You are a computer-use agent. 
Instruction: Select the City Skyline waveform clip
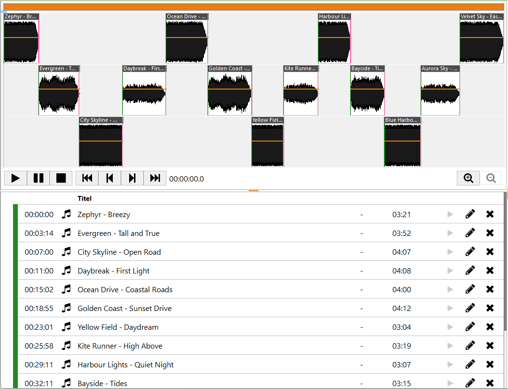[x=101, y=142]
